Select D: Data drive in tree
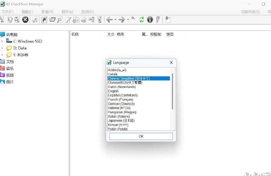271x176 pixels. [20, 48]
